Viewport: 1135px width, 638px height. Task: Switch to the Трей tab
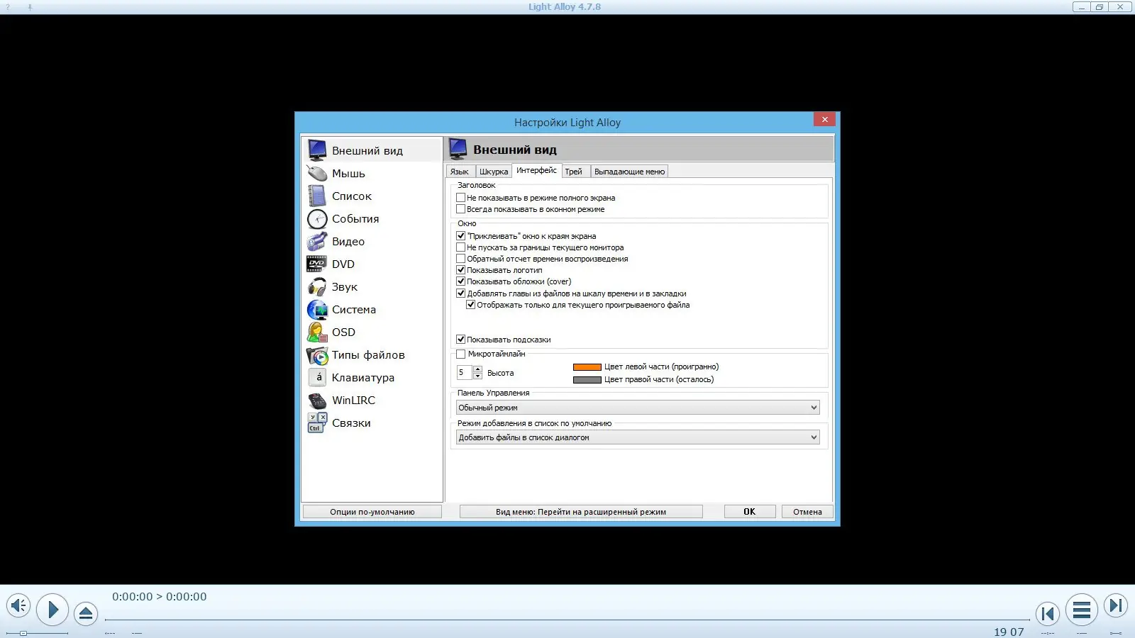pos(574,172)
